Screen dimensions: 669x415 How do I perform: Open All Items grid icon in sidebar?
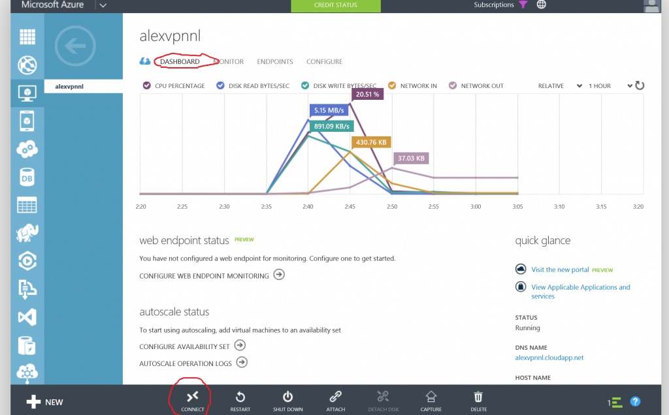(27, 37)
